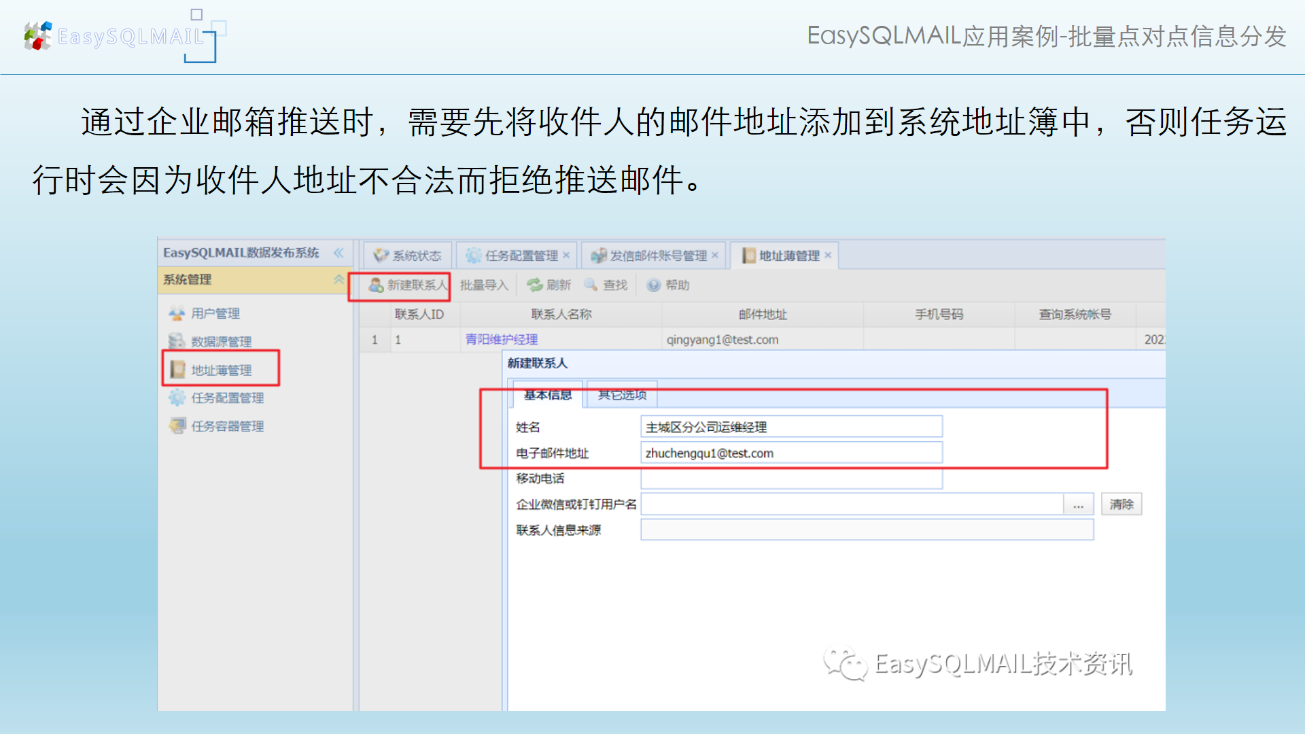The height and width of the screenshot is (734, 1305).
Task: Click the 刷新 refresh icon
Action: [535, 285]
